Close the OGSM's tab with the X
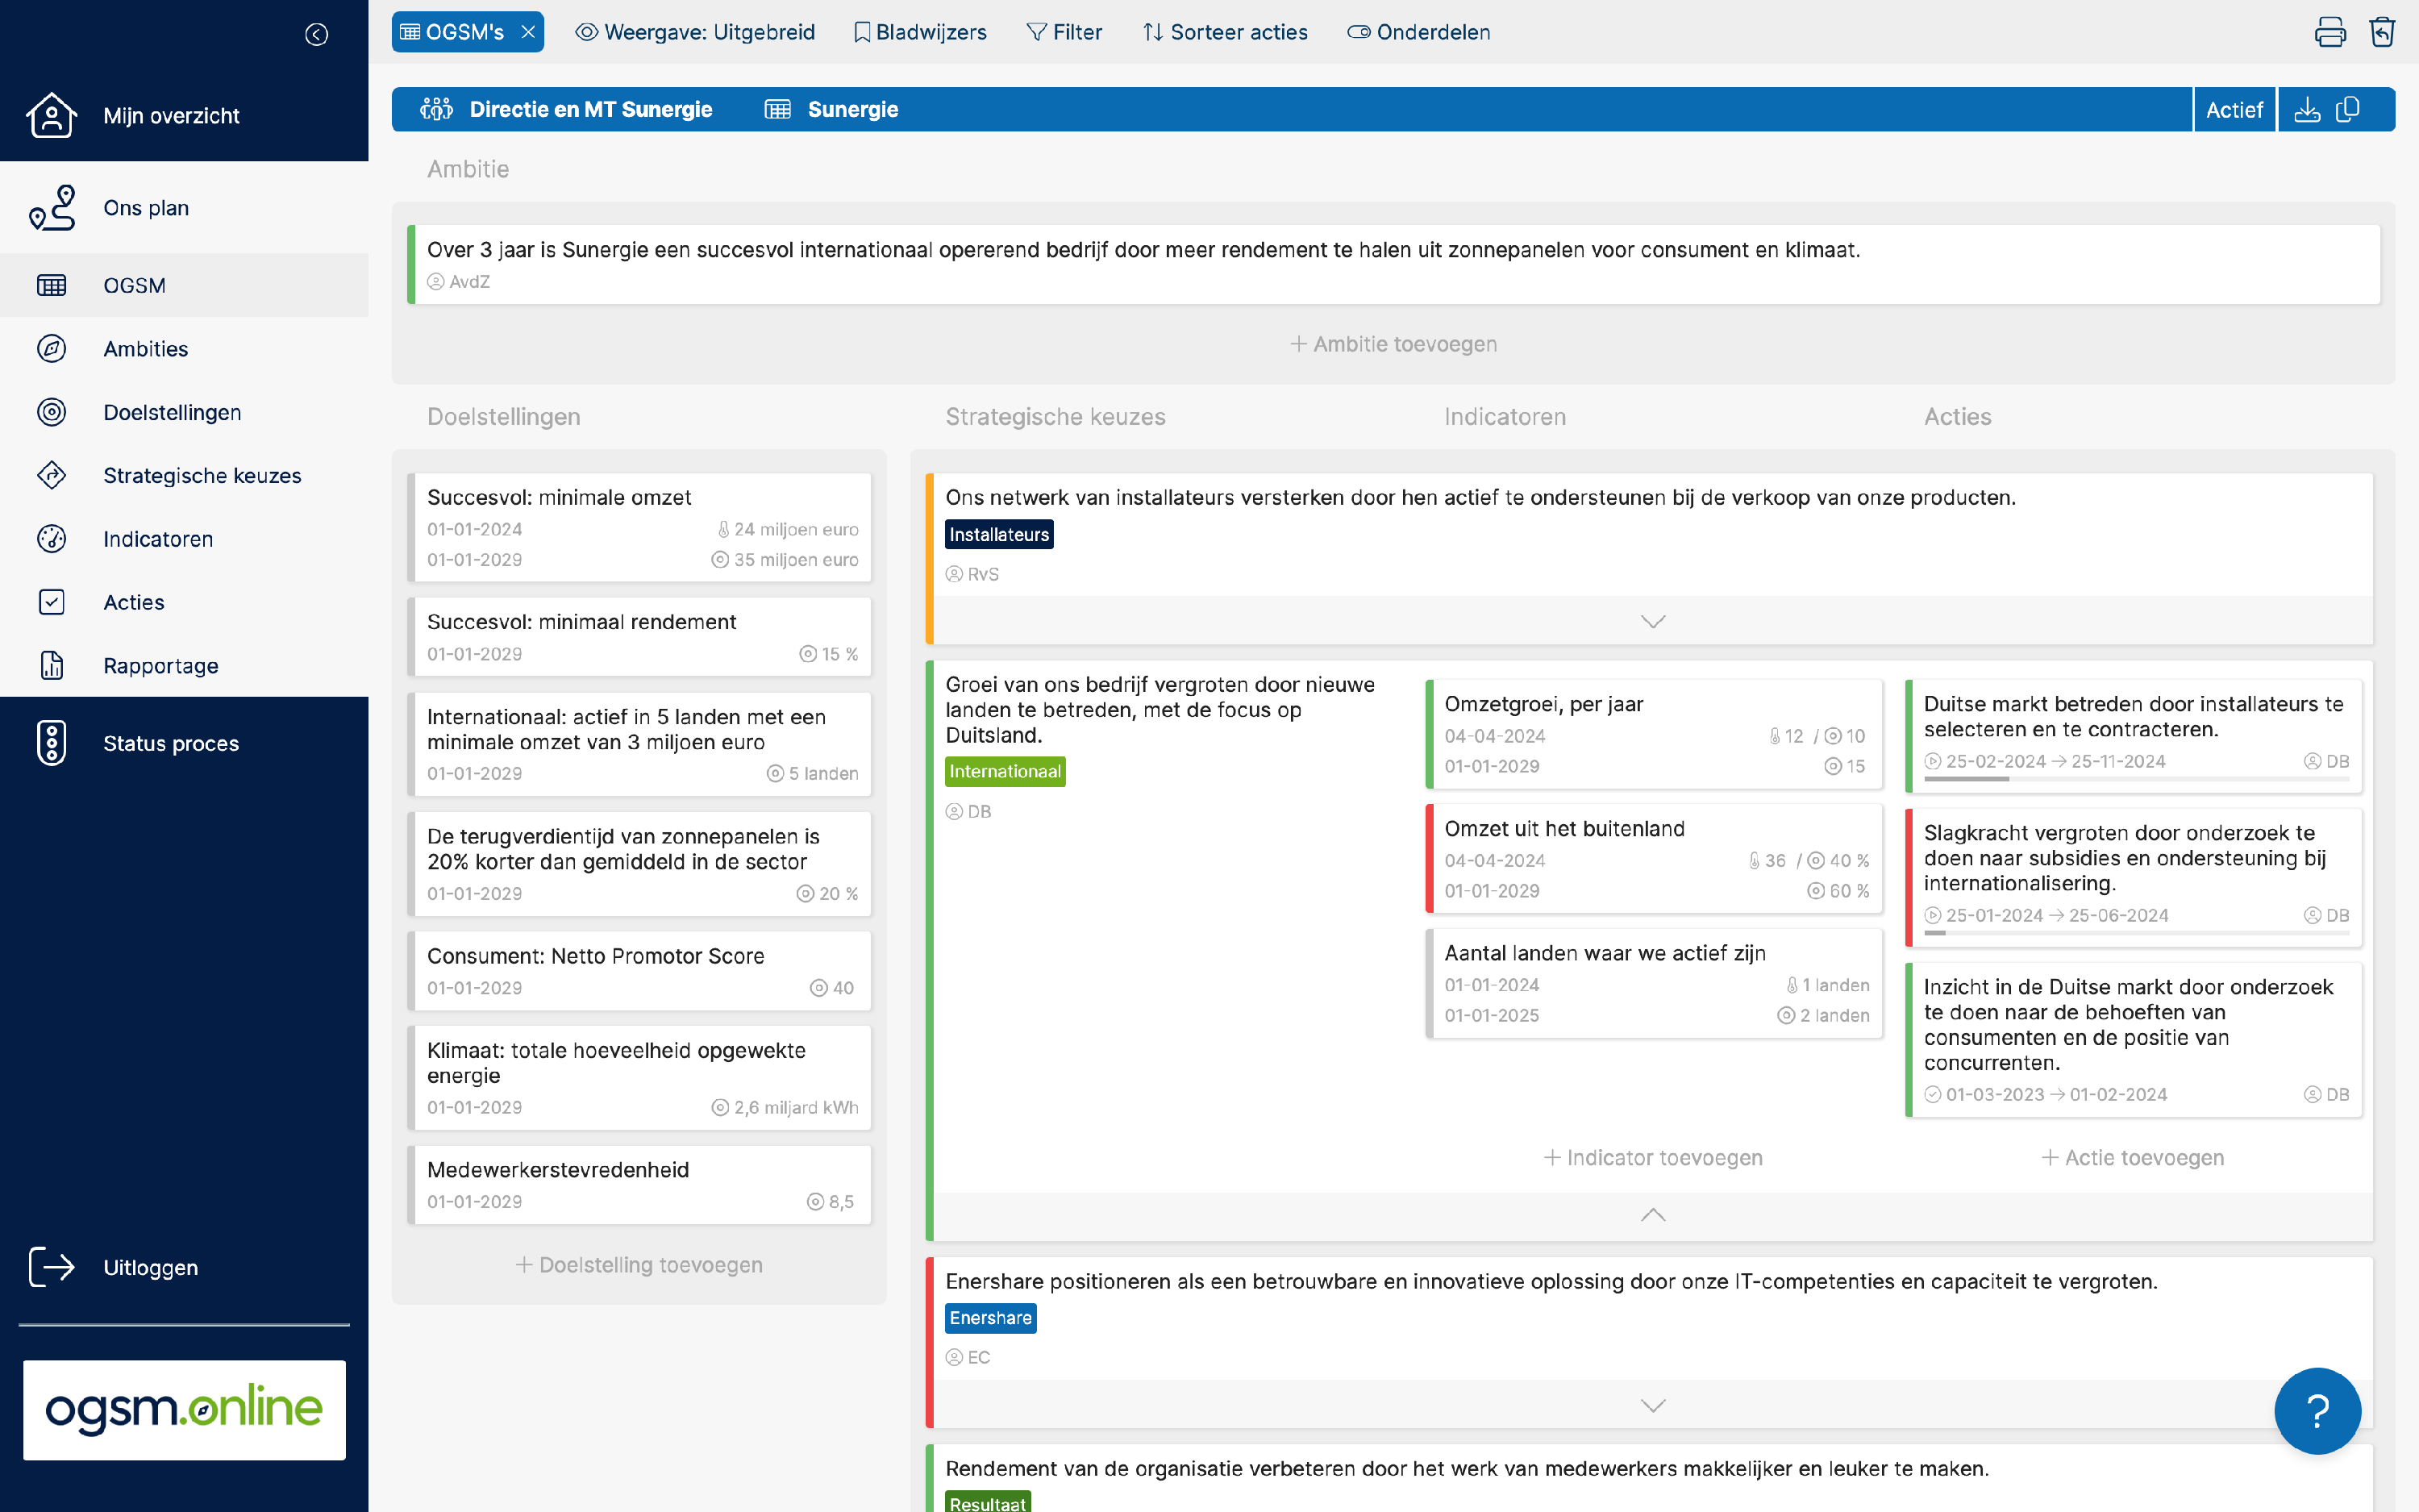 click(x=529, y=32)
